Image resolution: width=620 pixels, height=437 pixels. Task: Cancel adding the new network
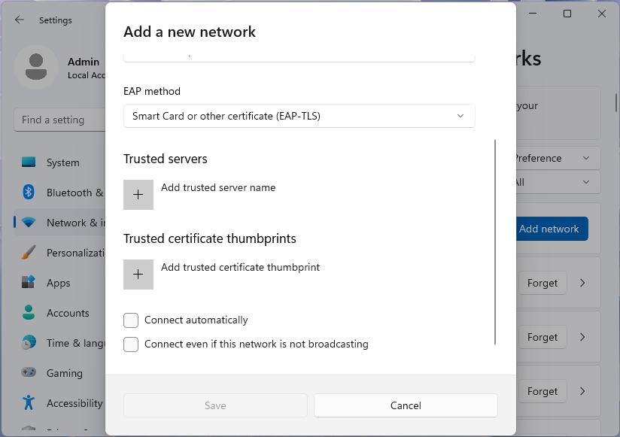[x=406, y=405]
